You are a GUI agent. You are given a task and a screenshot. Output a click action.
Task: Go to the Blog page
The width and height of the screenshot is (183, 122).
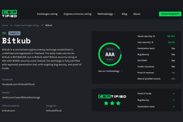click(x=124, y=14)
